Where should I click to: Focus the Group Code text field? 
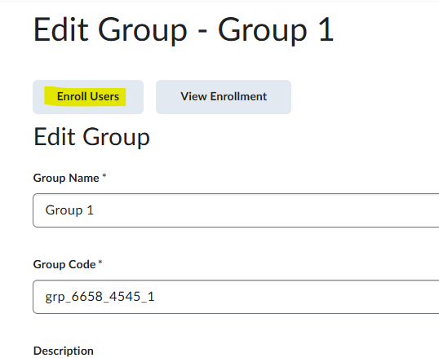[x=236, y=297]
